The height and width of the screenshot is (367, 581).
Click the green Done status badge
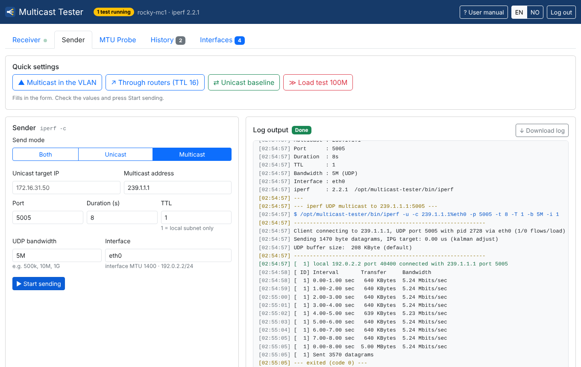302,130
